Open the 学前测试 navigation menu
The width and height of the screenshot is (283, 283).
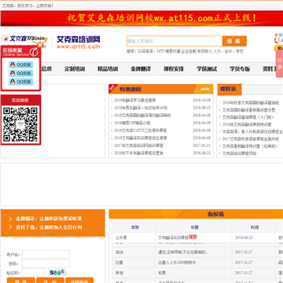[207, 69]
